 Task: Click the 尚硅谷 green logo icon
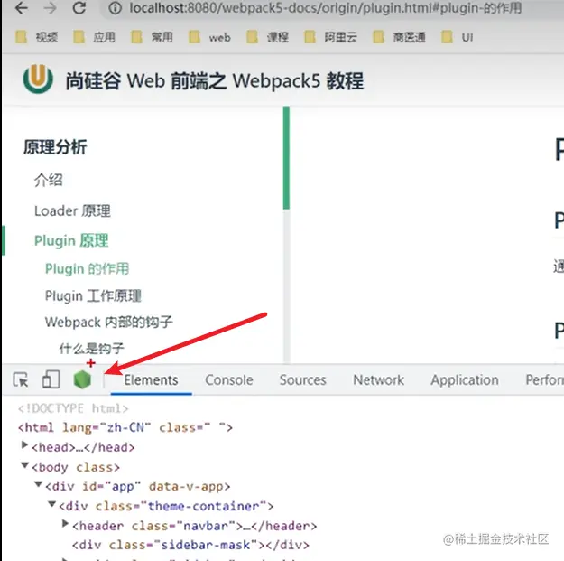coord(38,79)
